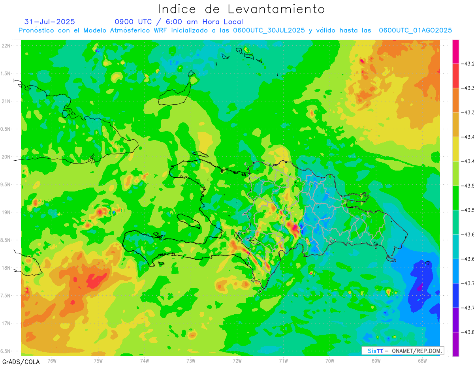Select the teal-green swatch in the color scale
This screenshot has height=366, width=474.
(x=455, y=222)
